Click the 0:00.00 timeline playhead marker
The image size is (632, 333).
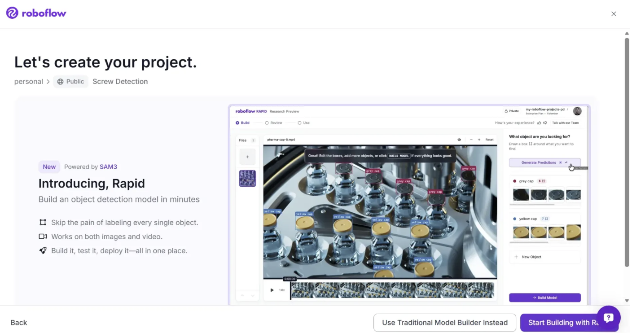click(x=290, y=279)
